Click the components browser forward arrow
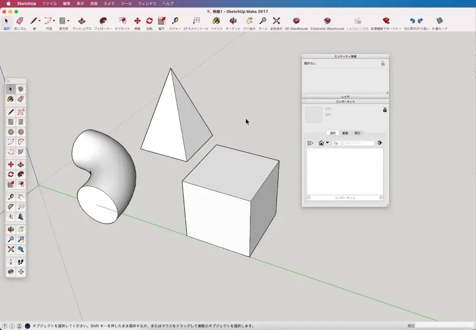Viewport: 476px width, 330px height. (x=381, y=198)
